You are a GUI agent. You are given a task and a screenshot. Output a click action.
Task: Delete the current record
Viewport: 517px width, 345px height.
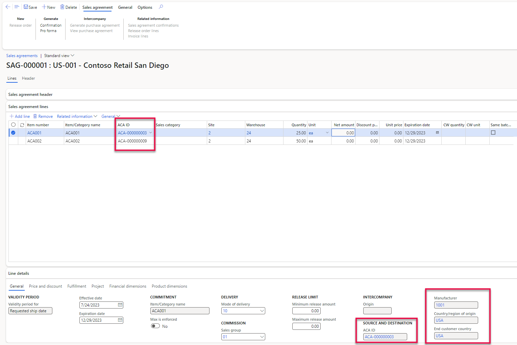point(69,7)
